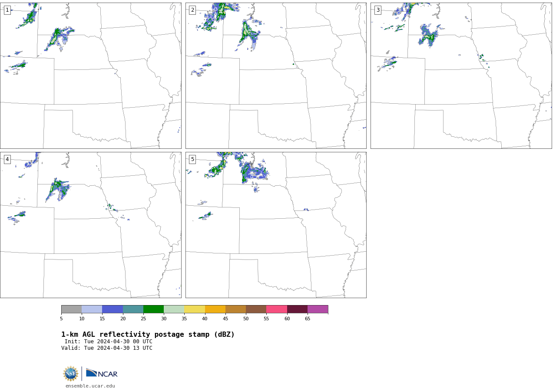Click the pale green 30-35 dBZ swatch
This screenshot has width=556, height=391.
(x=174, y=309)
